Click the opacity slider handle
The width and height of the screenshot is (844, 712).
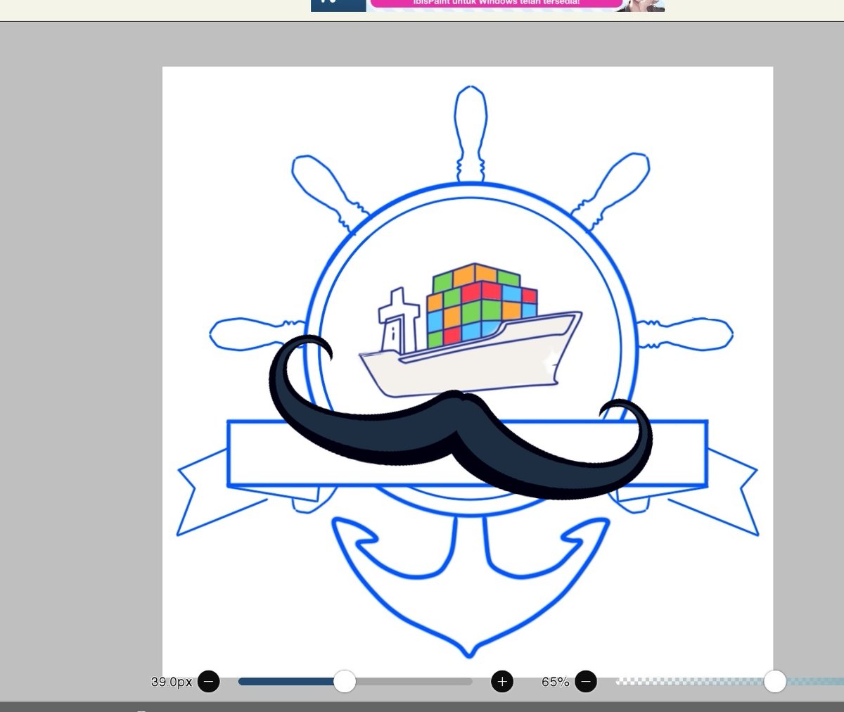coord(775,681)
